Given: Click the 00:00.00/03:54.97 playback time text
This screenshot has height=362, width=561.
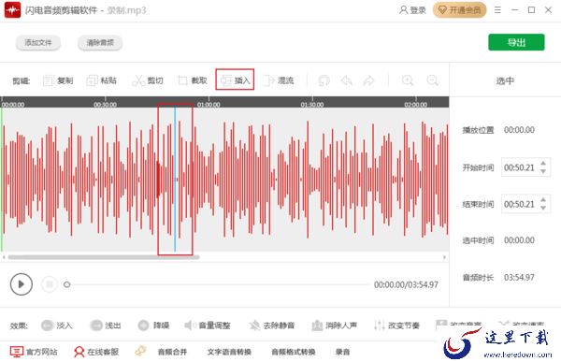Looking at the screenshot, I should [406, 284].
